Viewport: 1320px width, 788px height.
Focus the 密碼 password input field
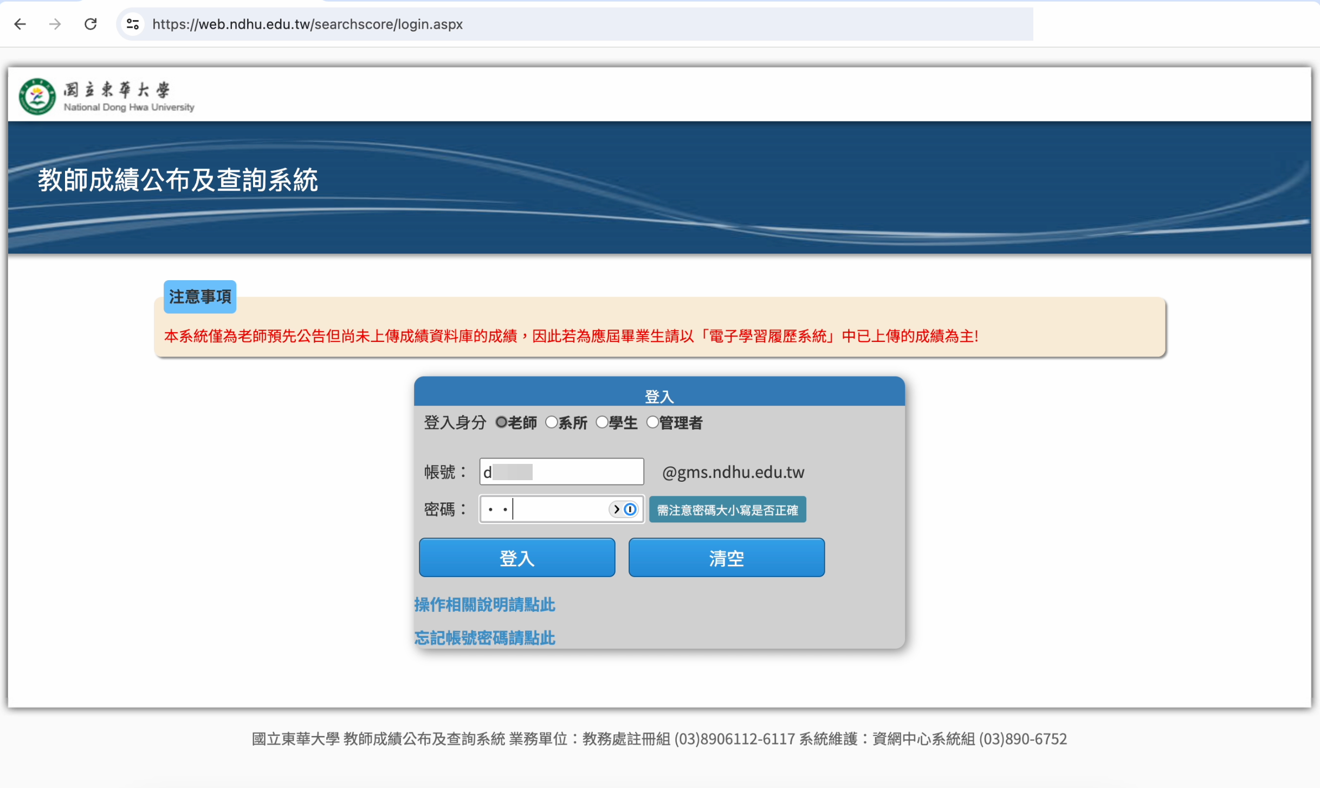[561, 509]
